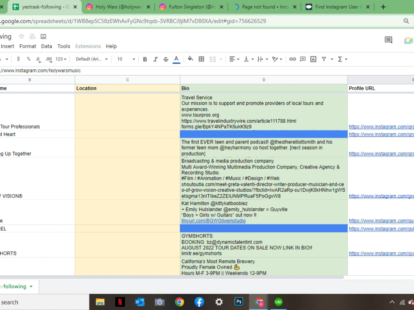Click the Google Meet call icon
414x310 pixels.
409,41
